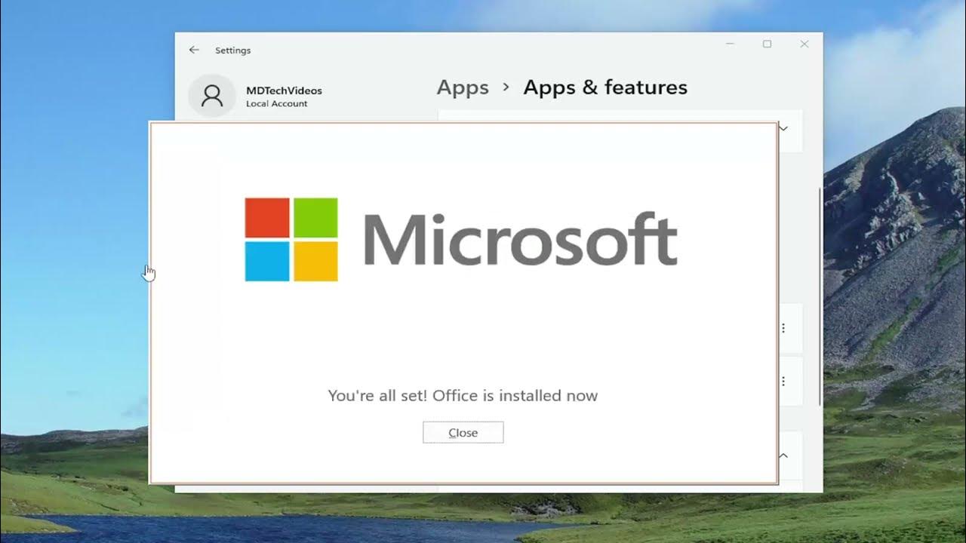Maximize the Settings window

tap(767, 44)
